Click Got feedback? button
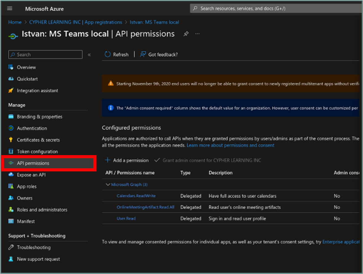The width and height of the screenshot is (363, 274). pyautogui.click(x=159, y=54)
